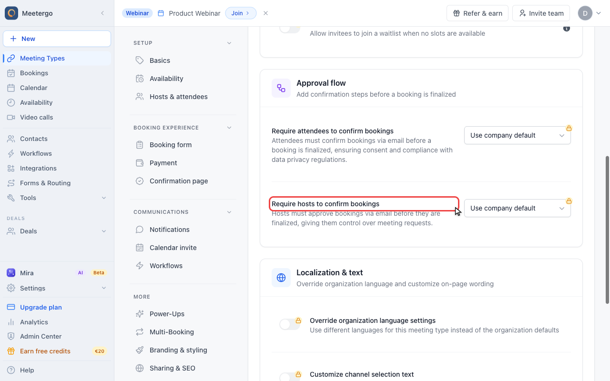The width and height of the screenshot is (610, 381).
Task: Click the lock icon on attendees dropdown
Action: coord(569,128)
